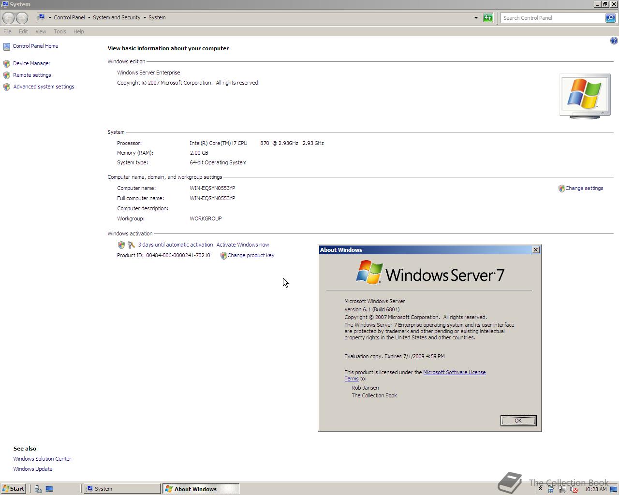Click the Remote settings shield icon
Image resolution: width=619 pixels, height=495 pixels.
click(7, 75)
